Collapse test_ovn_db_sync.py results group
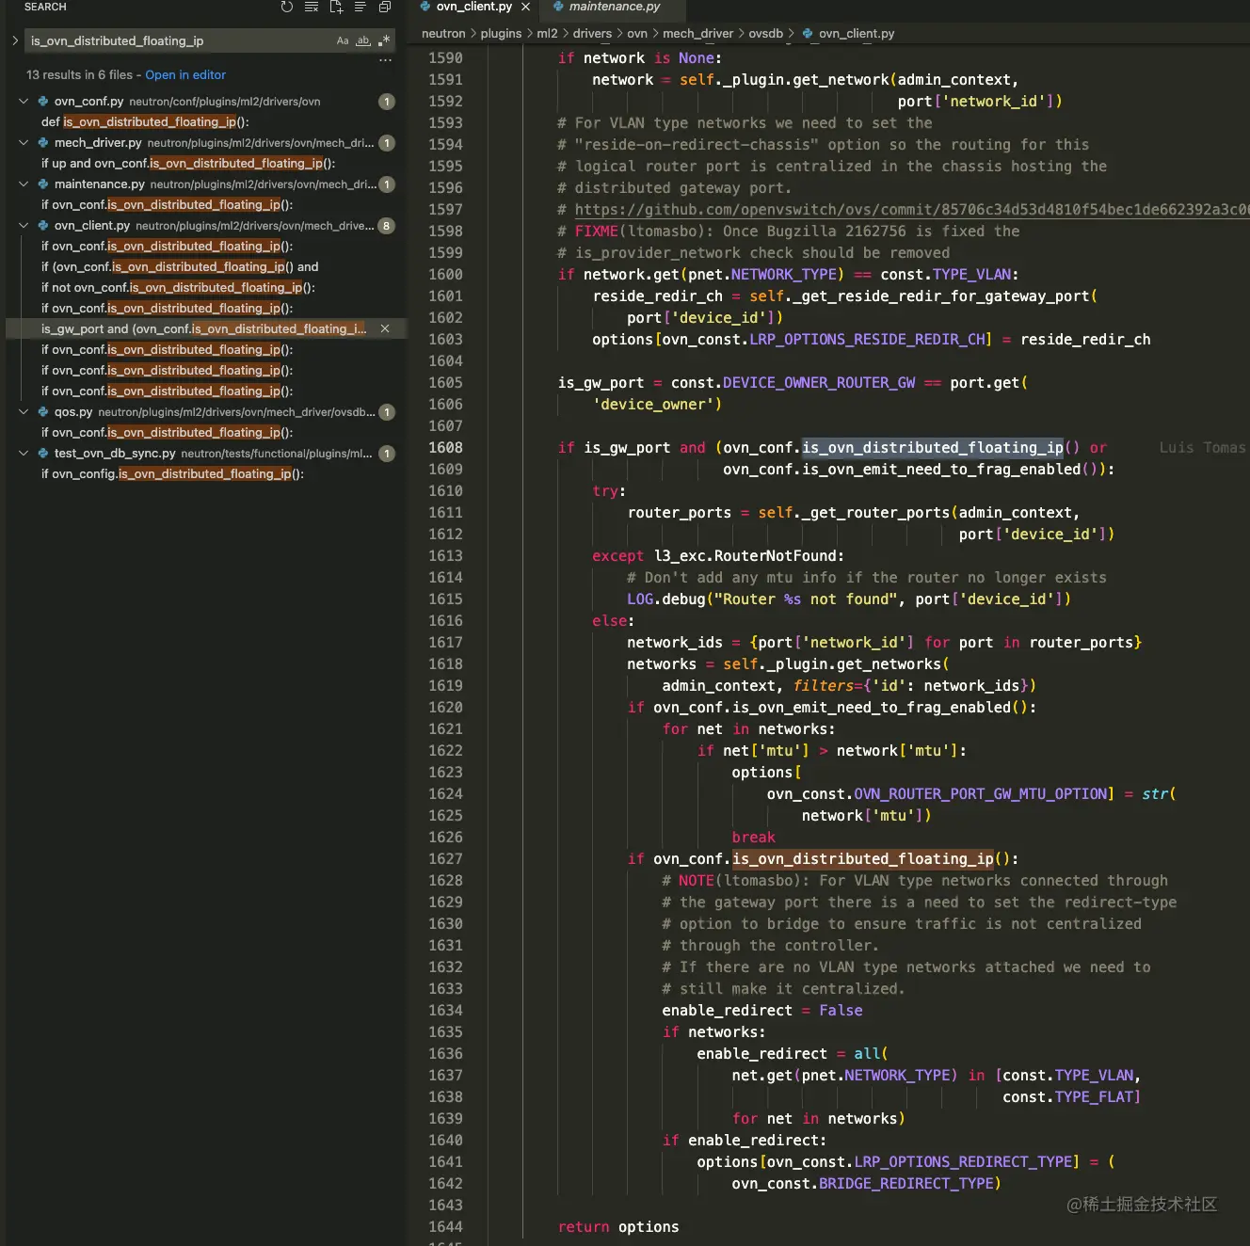 click(24, 453)
